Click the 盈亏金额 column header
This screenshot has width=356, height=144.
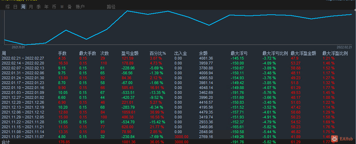[130, 54]
